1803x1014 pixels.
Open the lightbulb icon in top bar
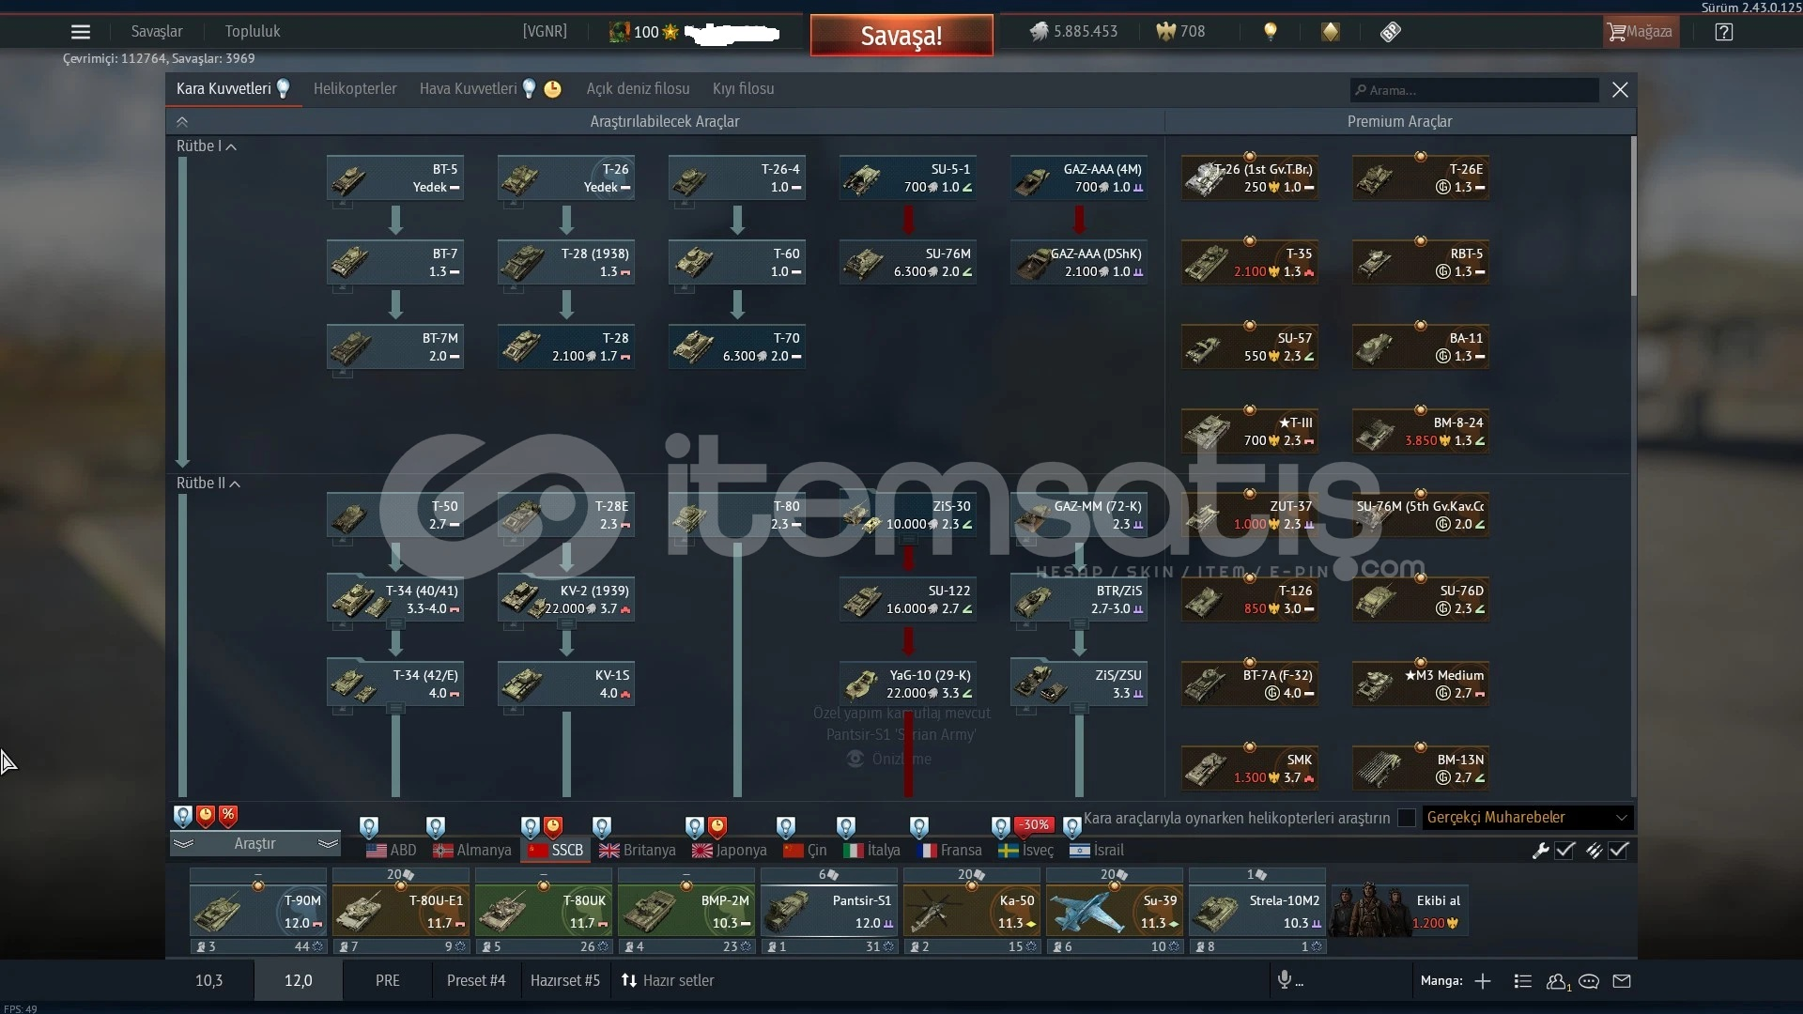[x=1271, y=32]
